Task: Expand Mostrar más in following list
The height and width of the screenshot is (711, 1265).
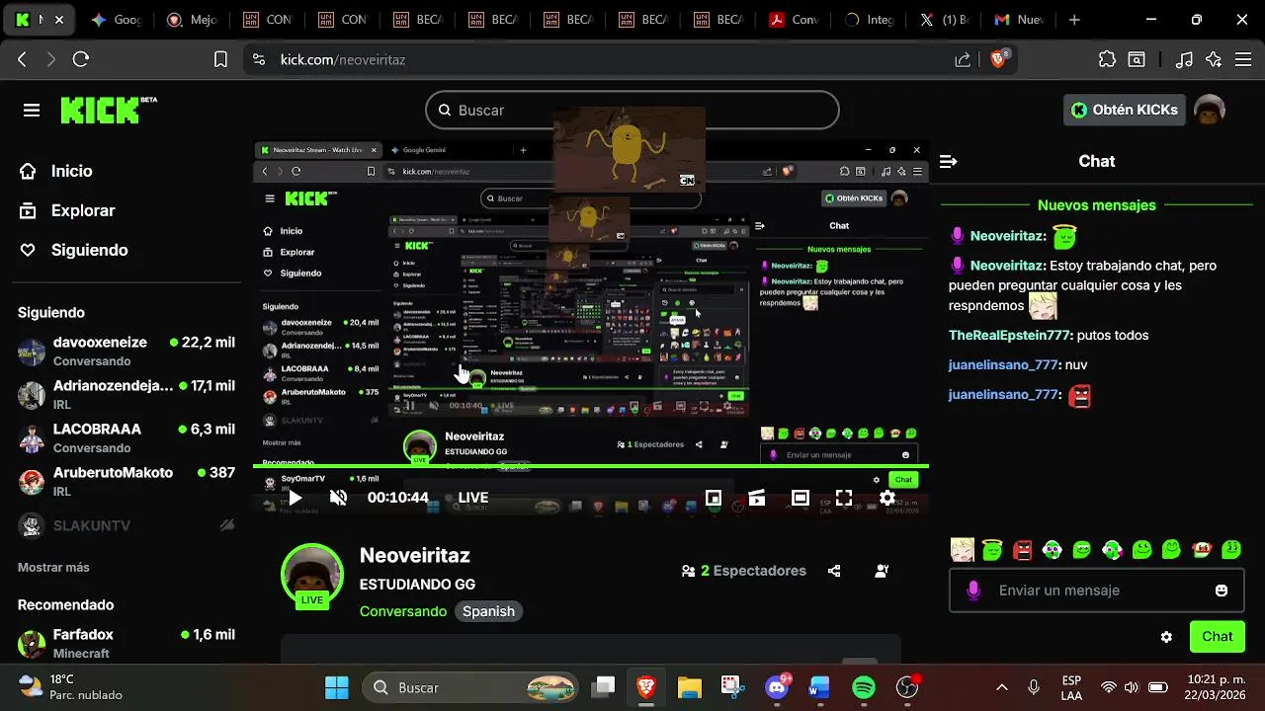Action: (53, 568)
